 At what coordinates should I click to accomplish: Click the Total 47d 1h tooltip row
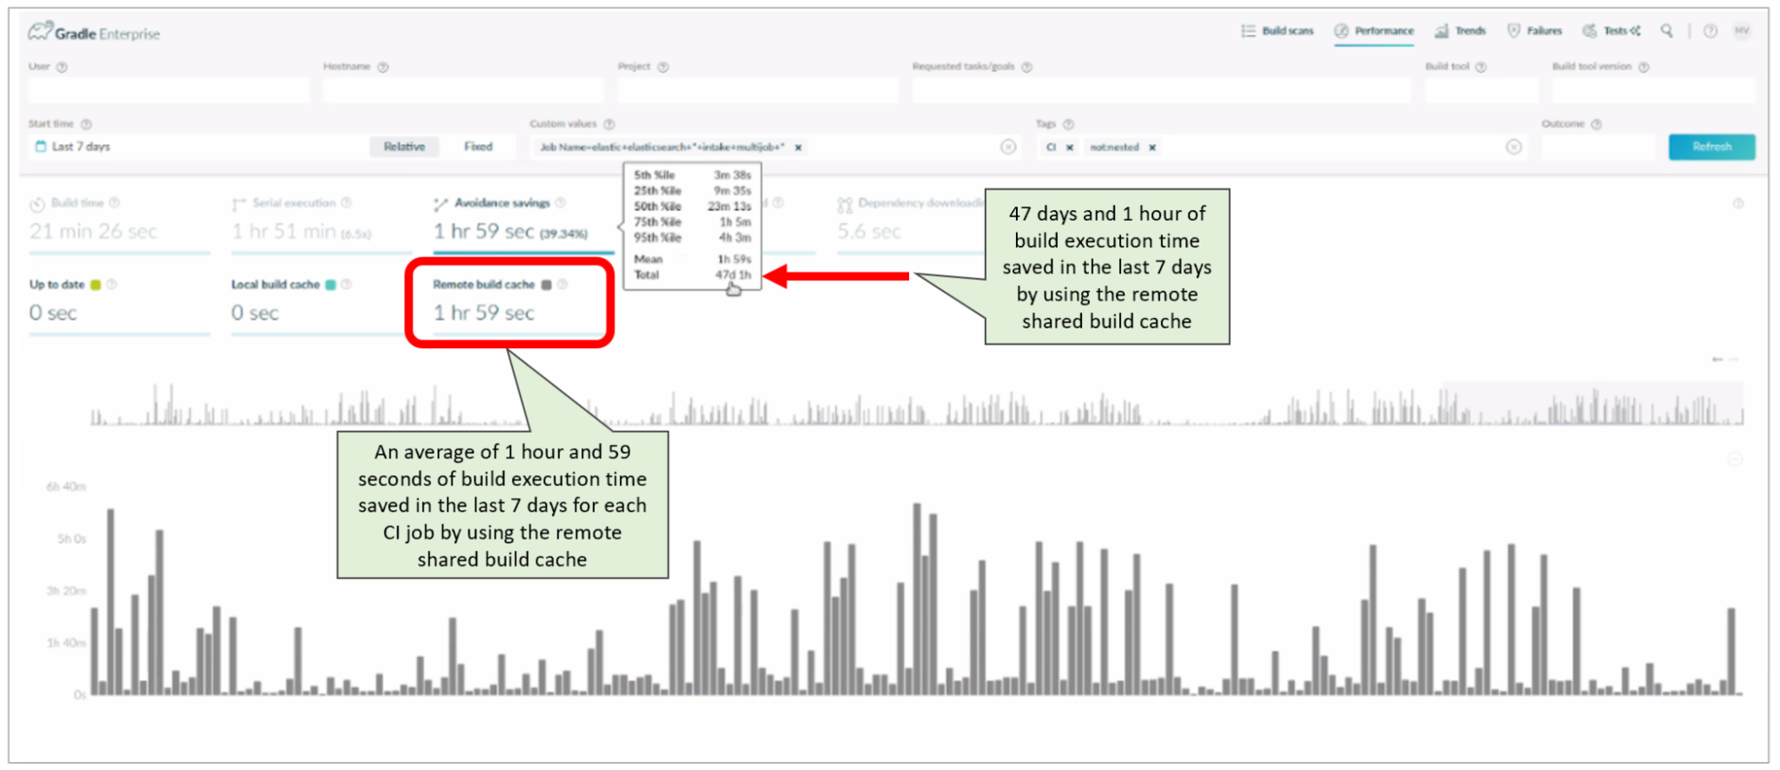tap(692, 275)
